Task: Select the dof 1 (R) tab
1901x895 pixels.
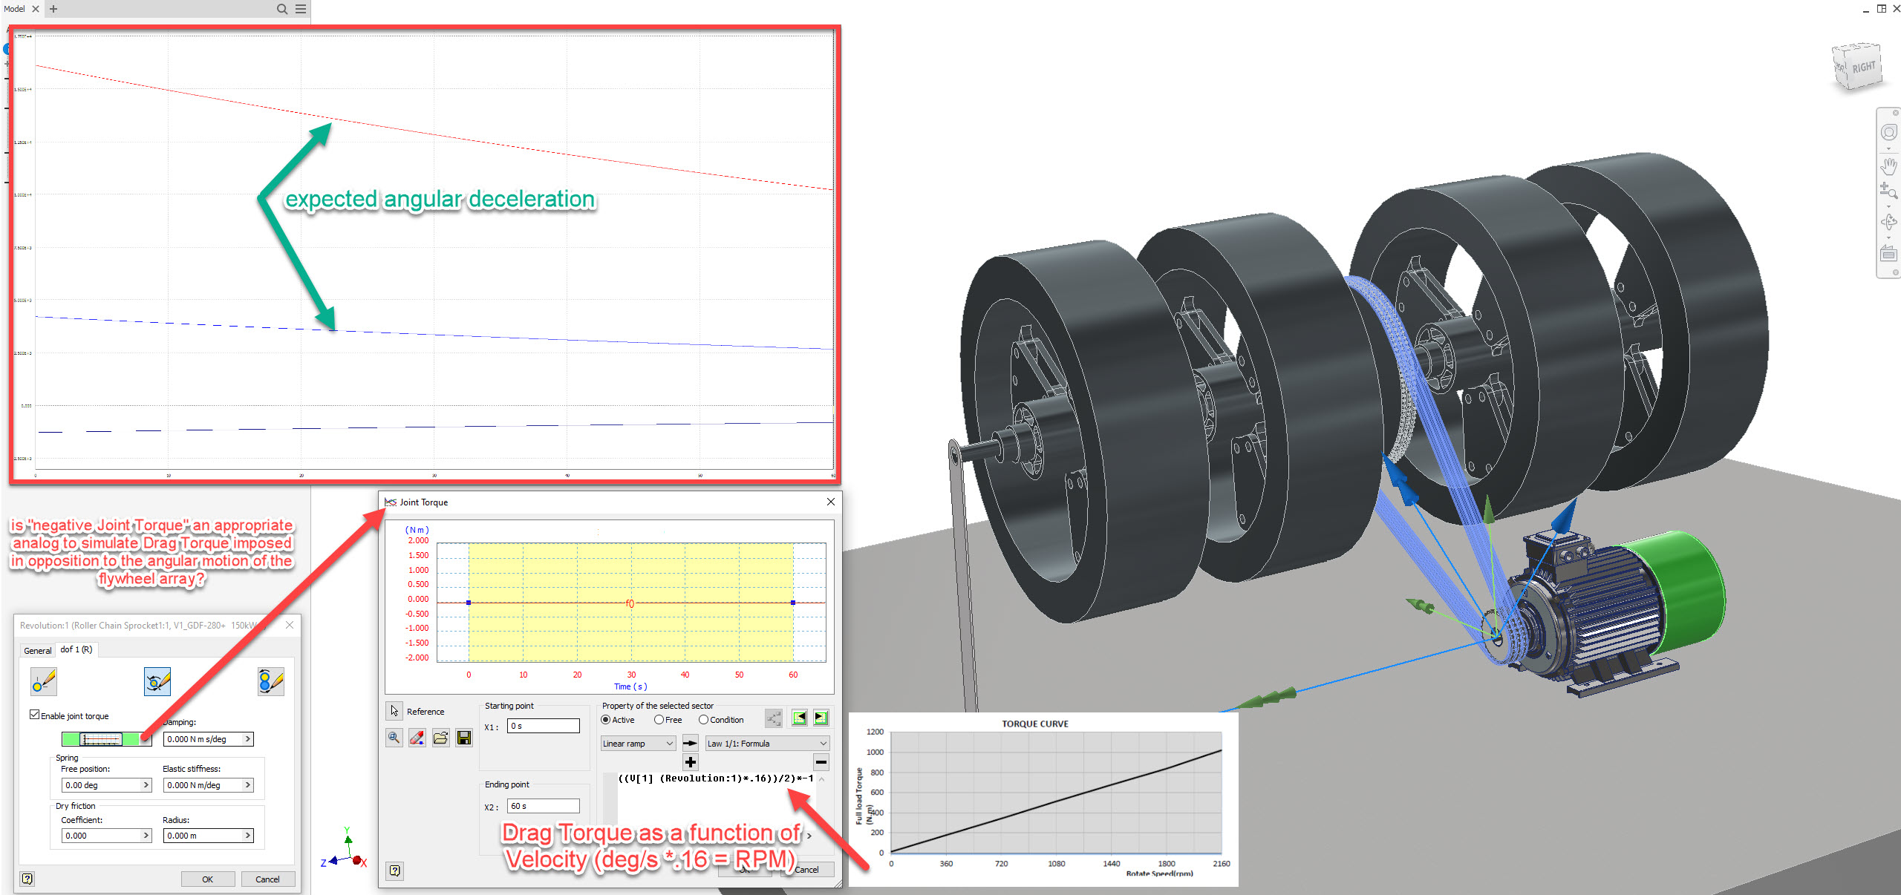Action: click(75, 649)
